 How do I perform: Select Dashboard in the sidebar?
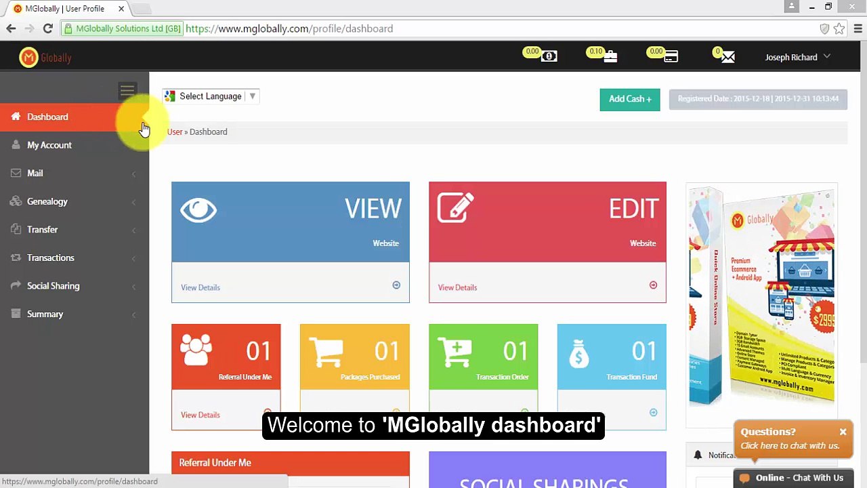coord(75,117)
